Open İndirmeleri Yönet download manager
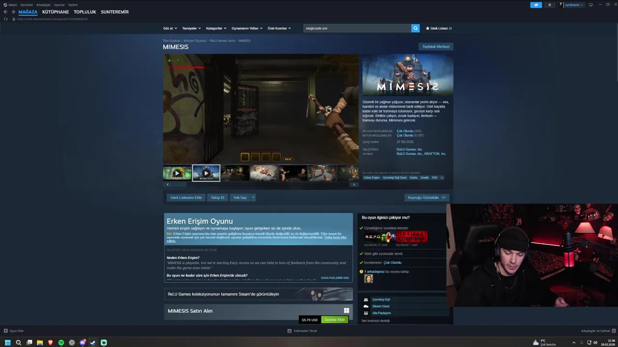The width and height of the screenshot is (618, 347). coord(302,331)
